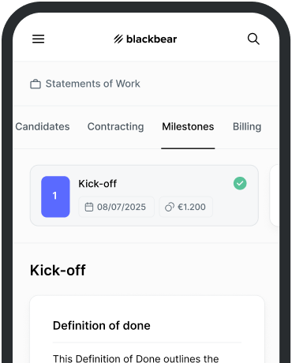Open the Statements of Work link
Viewport: 292px width, 363px height.
coord(93,84)
